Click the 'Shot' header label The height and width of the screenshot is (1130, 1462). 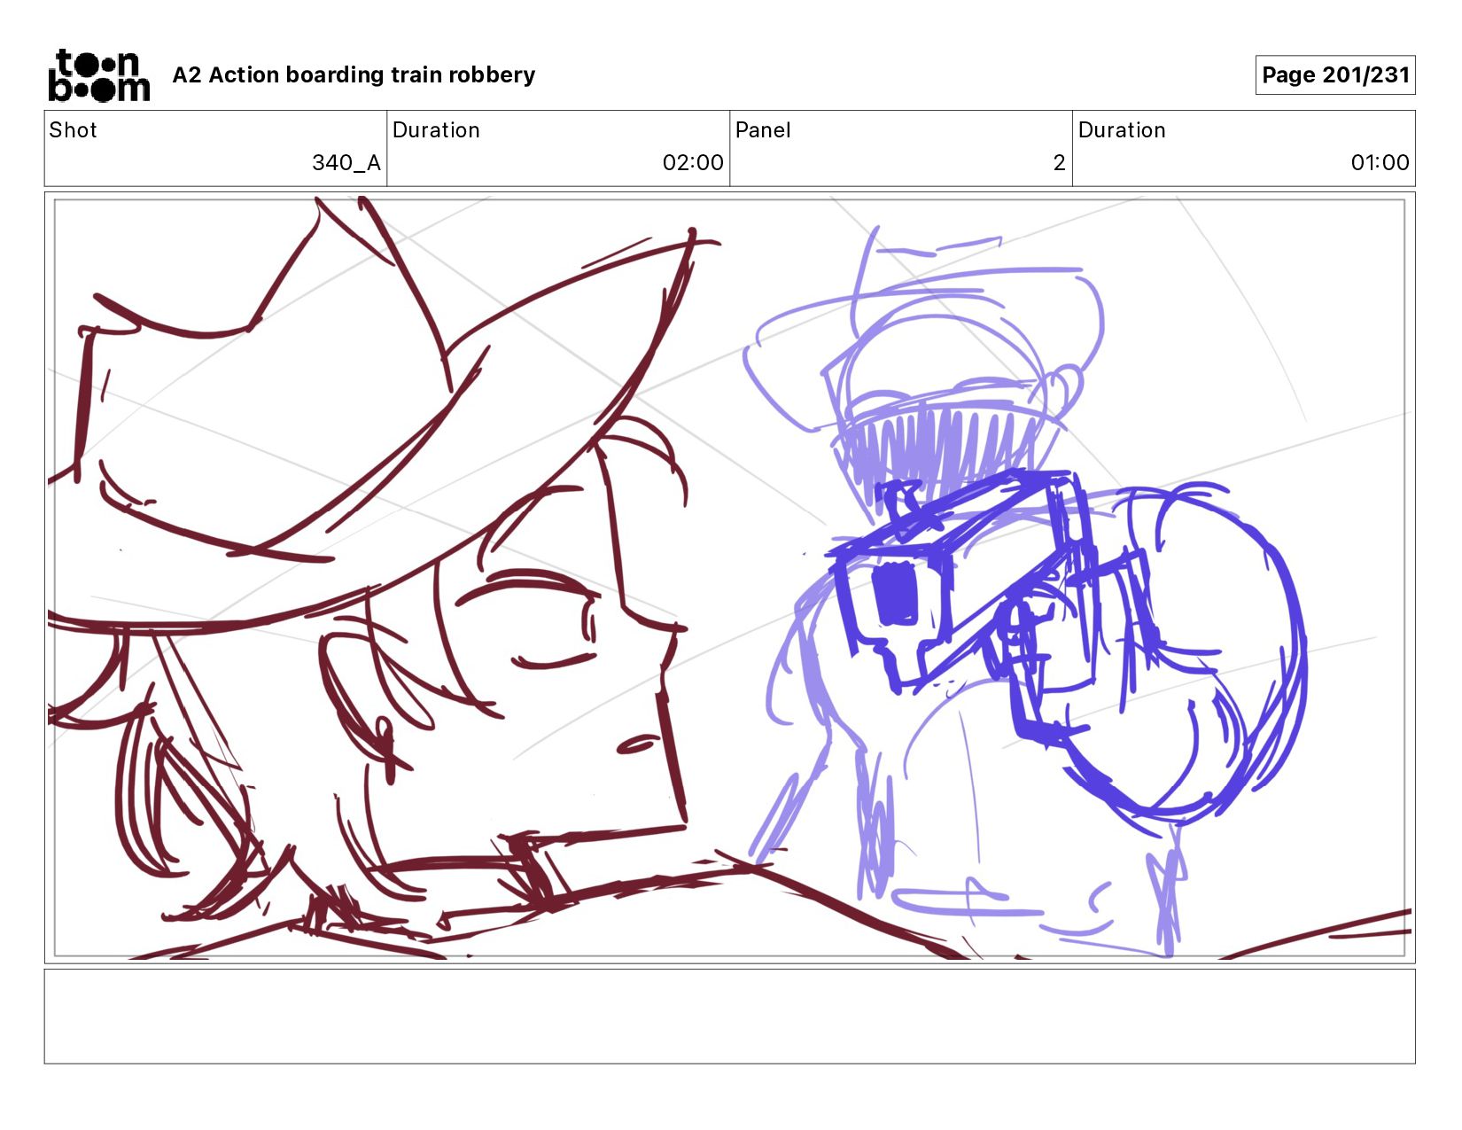click(73, 130)
